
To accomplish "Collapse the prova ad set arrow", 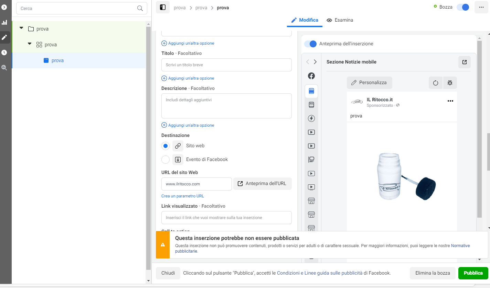I will click(30, 44).
